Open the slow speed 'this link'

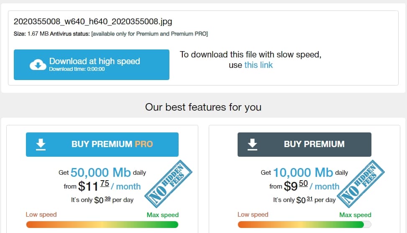tap(259, 65)
